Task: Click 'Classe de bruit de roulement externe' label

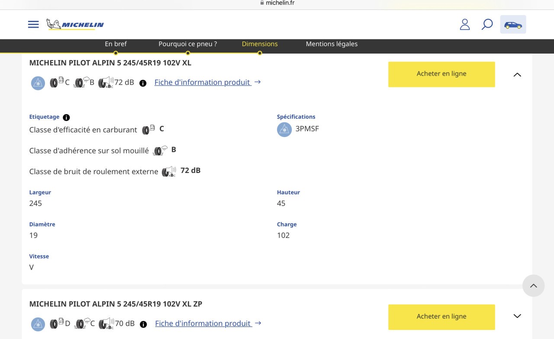Action: tap(94, 171)
